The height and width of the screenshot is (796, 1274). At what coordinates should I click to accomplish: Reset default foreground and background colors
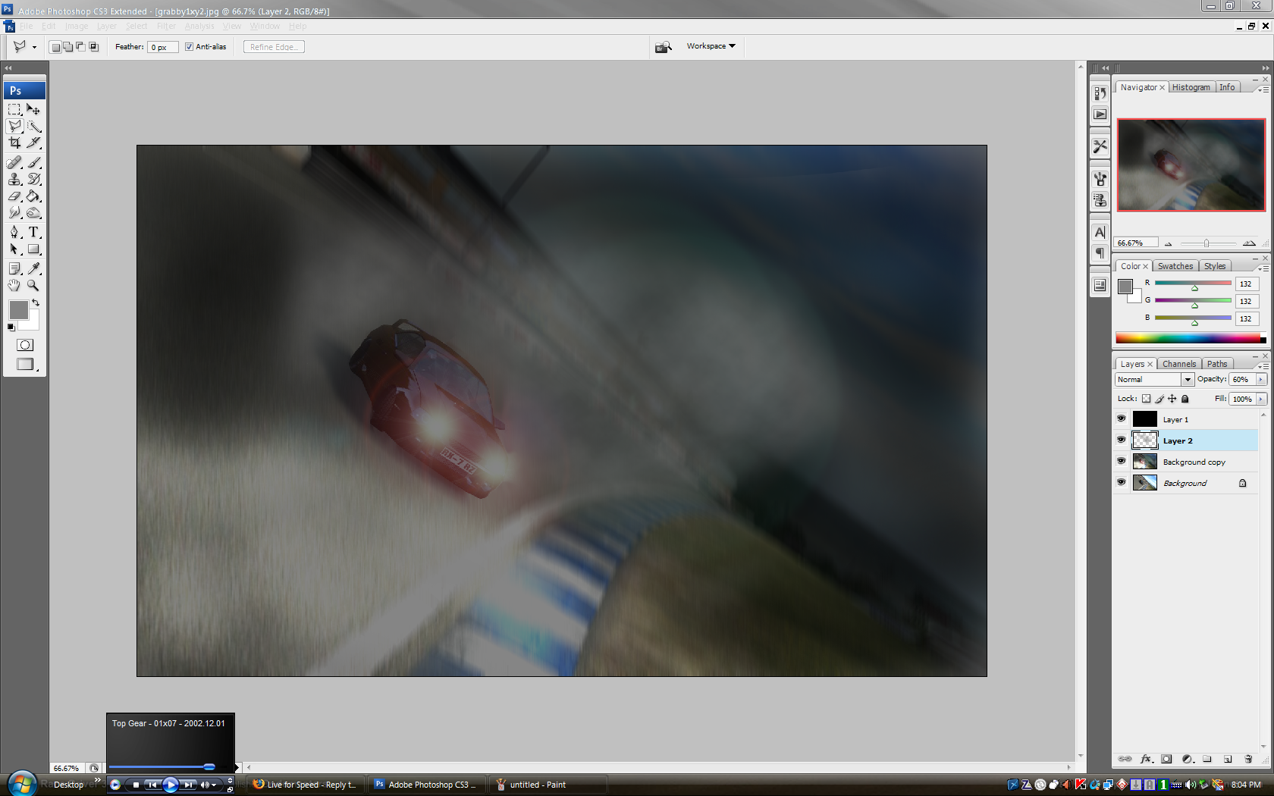(x=11, y=327)
